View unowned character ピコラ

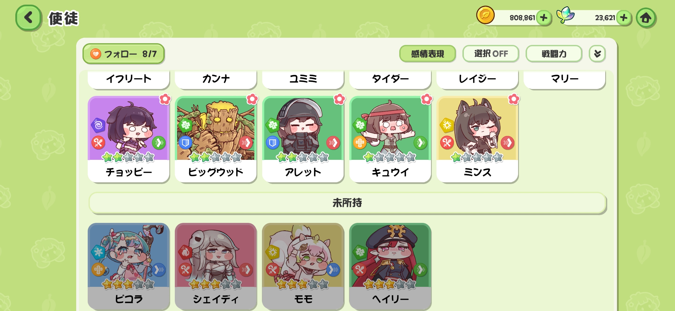[129, 266]
